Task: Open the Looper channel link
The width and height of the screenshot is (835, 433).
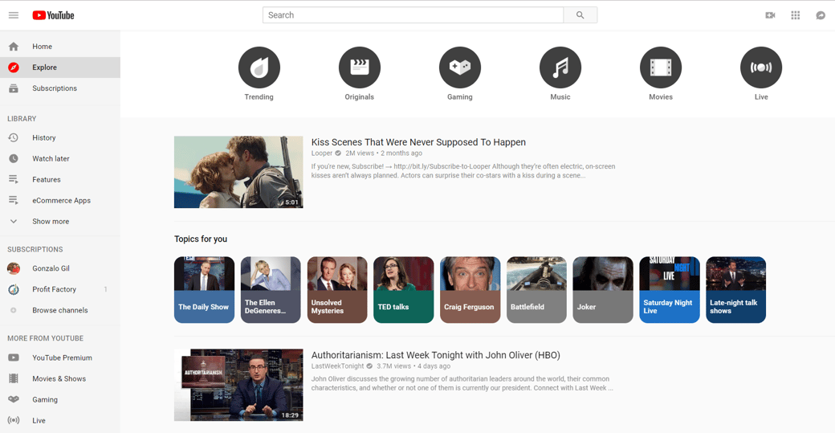Action: tap(322, 153)
